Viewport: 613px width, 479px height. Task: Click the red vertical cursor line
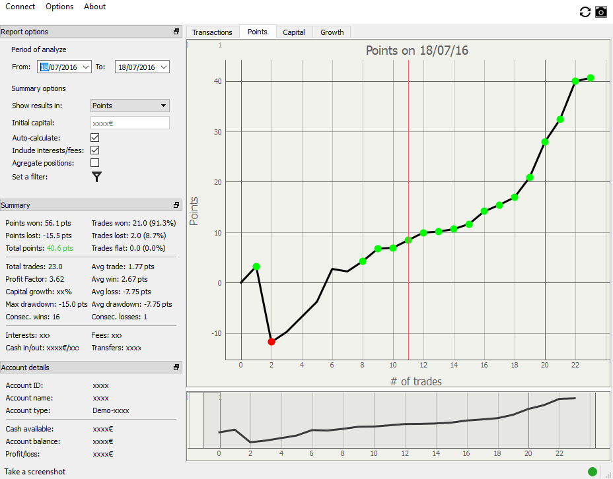coord(408,210)
